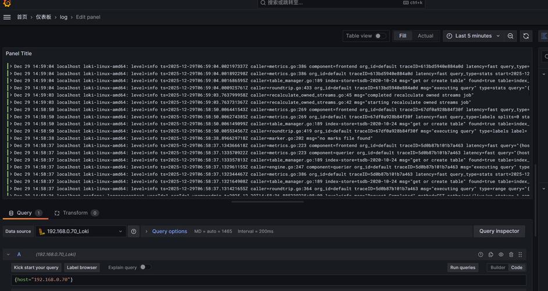Zoom out the time range
The image size is (548, 291).
click(x=510, y=36)
